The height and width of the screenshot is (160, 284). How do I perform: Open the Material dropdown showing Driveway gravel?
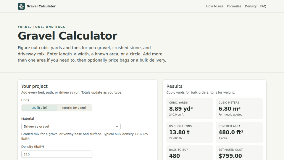coord(71,127)
